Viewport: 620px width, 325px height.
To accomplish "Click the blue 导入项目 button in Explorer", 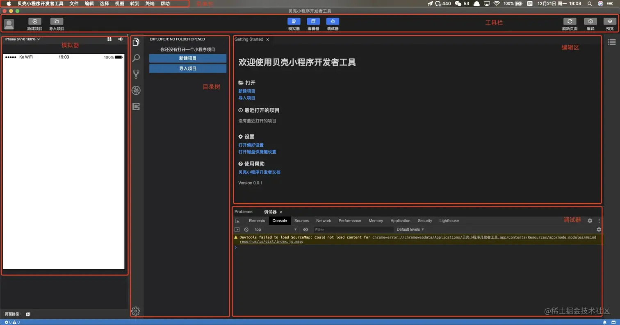I will click(188, 68).
